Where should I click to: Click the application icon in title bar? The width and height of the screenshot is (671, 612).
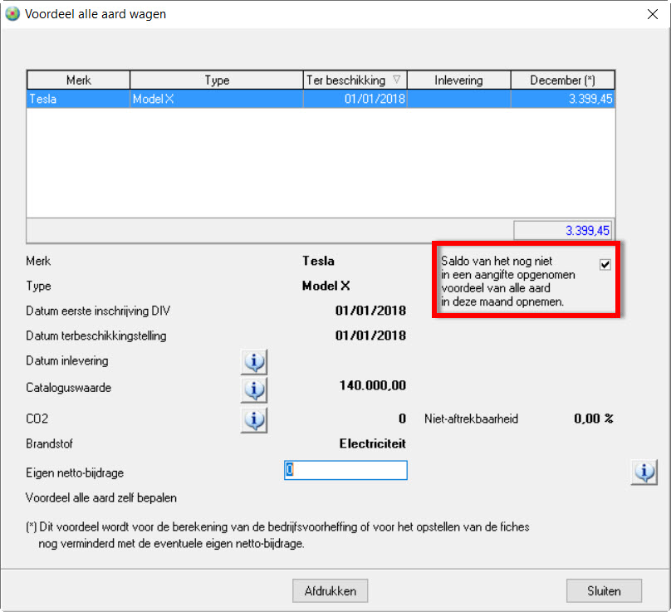pyautogui.click(x=12, y=13)
